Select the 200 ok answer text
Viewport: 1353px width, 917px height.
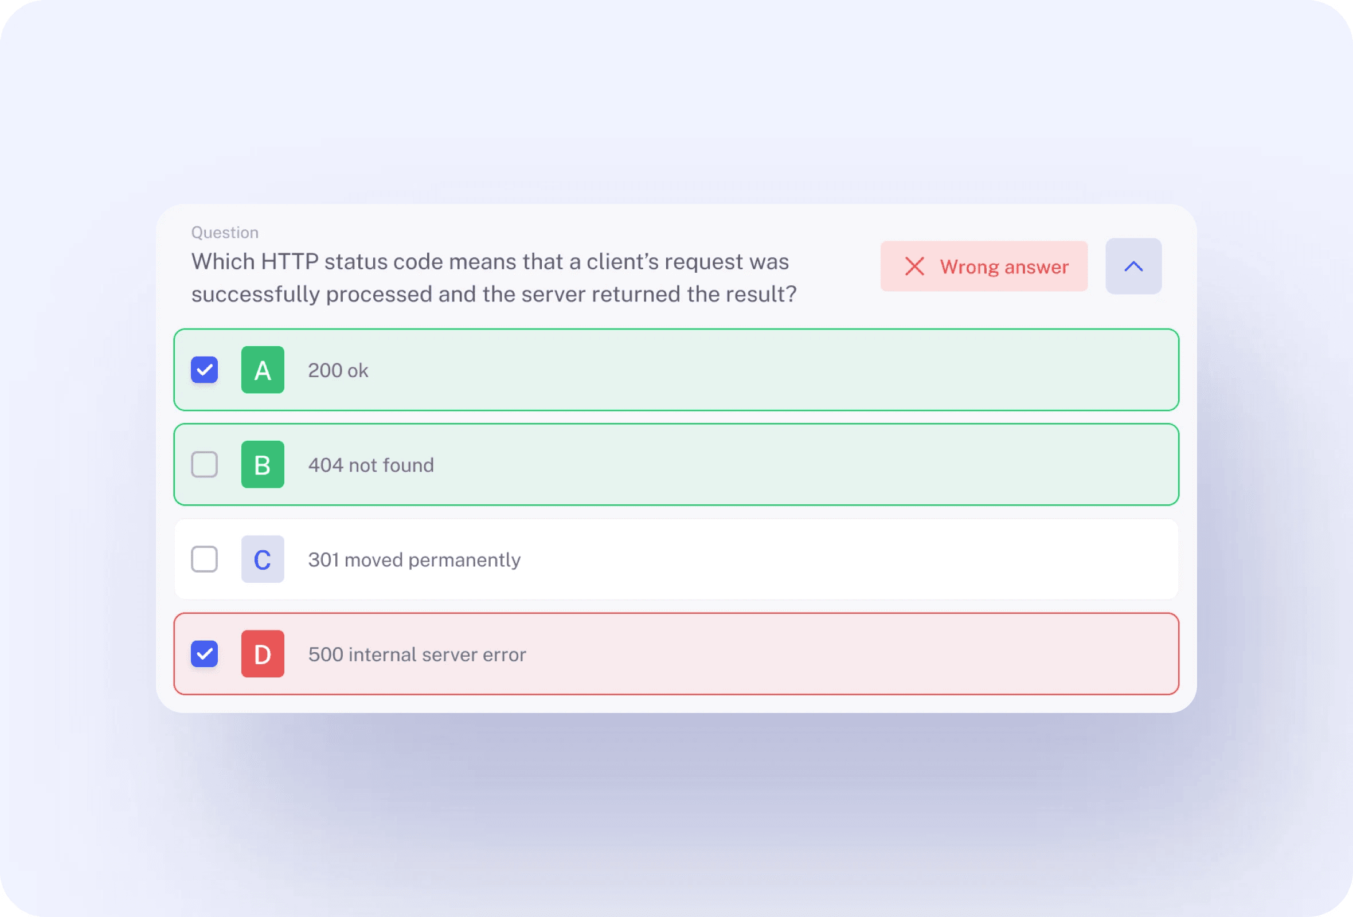pyautogui.click(x=338, y=371)
